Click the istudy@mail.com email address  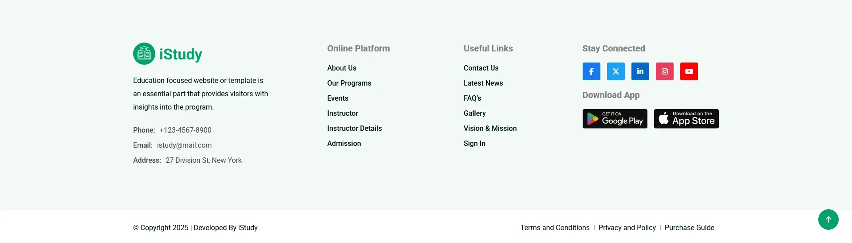coord(184,145)
